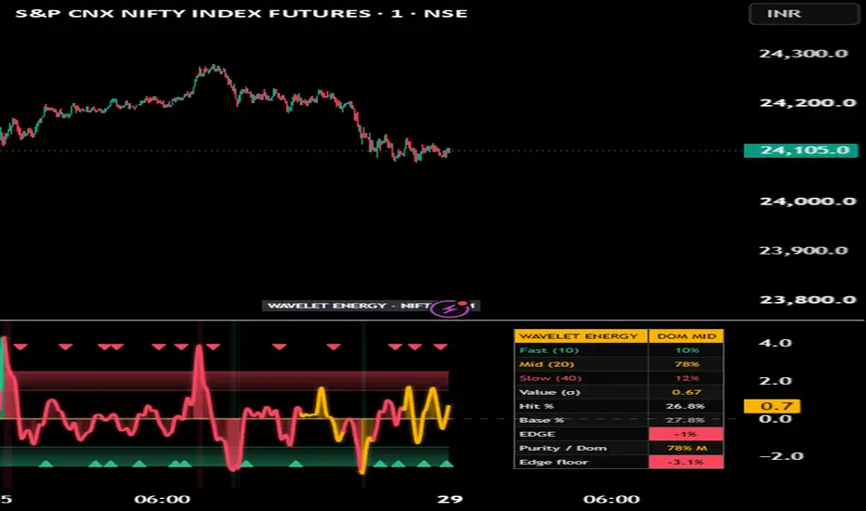Select the Base % row label

pos(540,420)
